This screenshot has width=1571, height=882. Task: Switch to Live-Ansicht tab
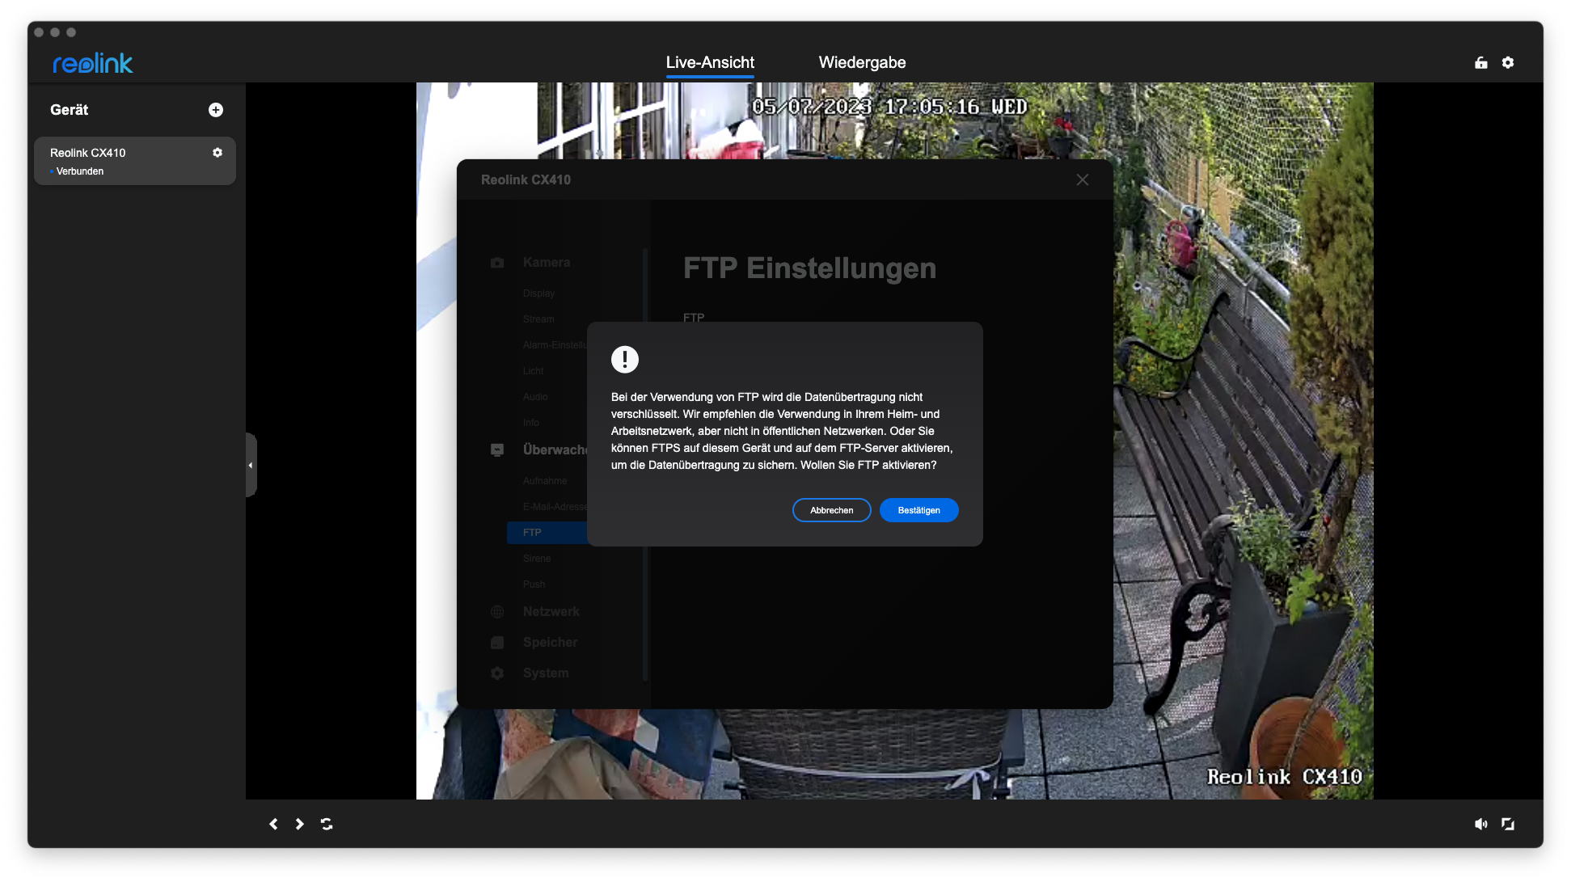[710, 63]
